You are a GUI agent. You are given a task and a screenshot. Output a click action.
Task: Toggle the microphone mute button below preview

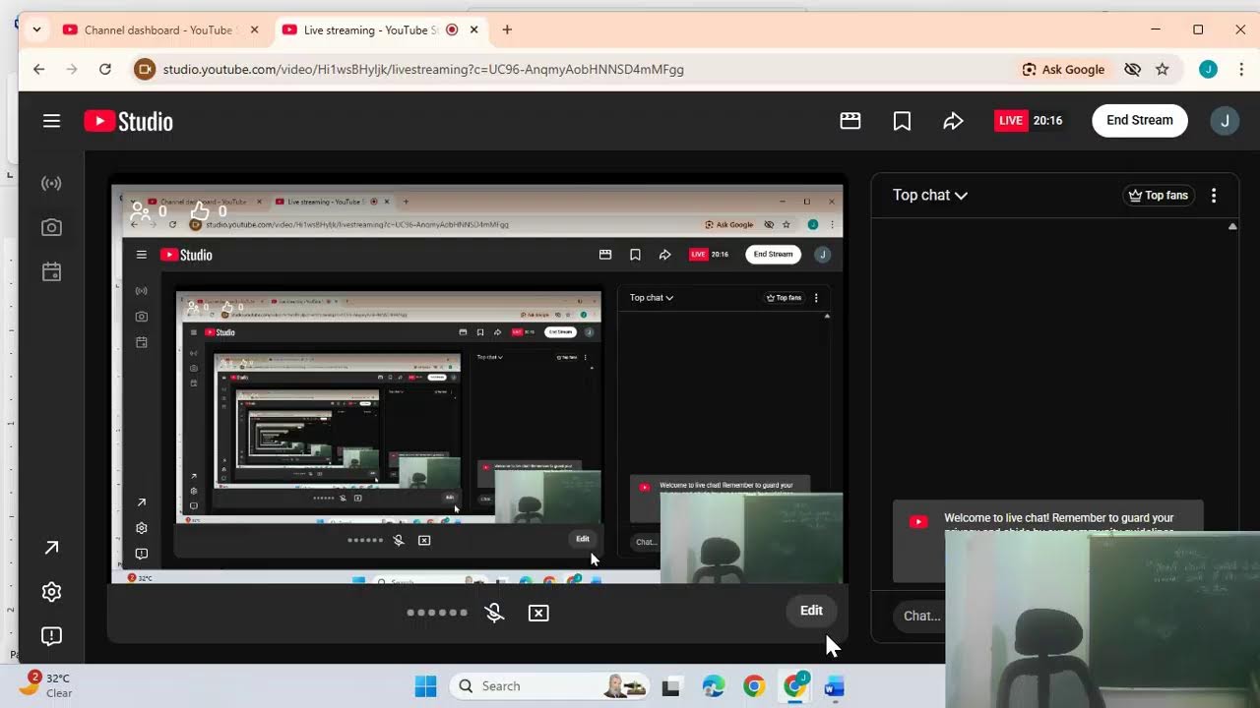click(x=495, y=613)
